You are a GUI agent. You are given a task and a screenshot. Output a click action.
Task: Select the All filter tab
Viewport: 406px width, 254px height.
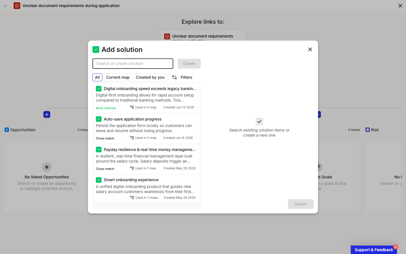[97, 77]
